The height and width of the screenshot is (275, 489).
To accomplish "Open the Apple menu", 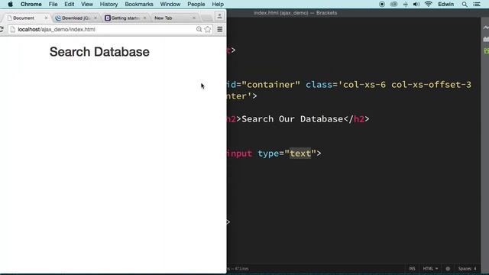I will coord(10,4).
